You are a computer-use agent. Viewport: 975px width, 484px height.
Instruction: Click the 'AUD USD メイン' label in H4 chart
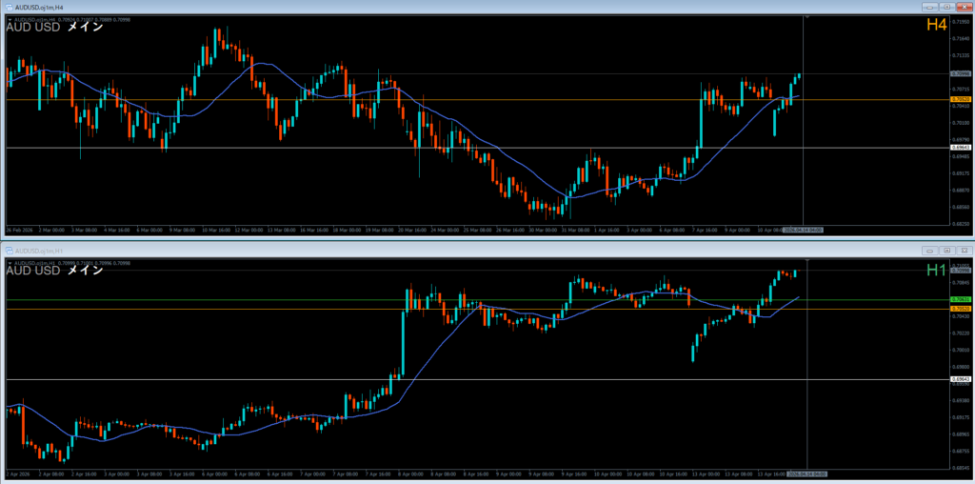tap(54, 27)
